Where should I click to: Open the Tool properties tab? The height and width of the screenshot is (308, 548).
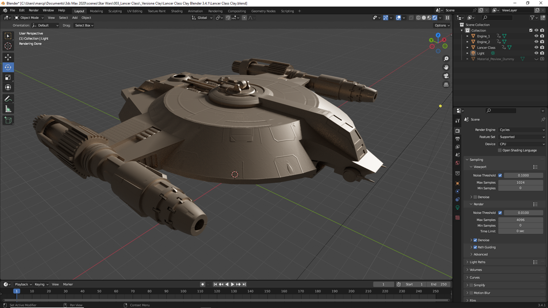tap(457, 120)
